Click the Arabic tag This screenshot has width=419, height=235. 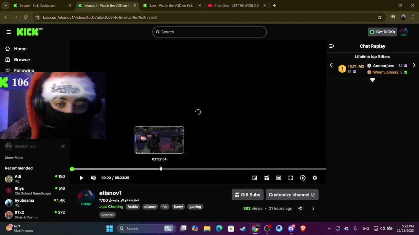pos(133,207)
